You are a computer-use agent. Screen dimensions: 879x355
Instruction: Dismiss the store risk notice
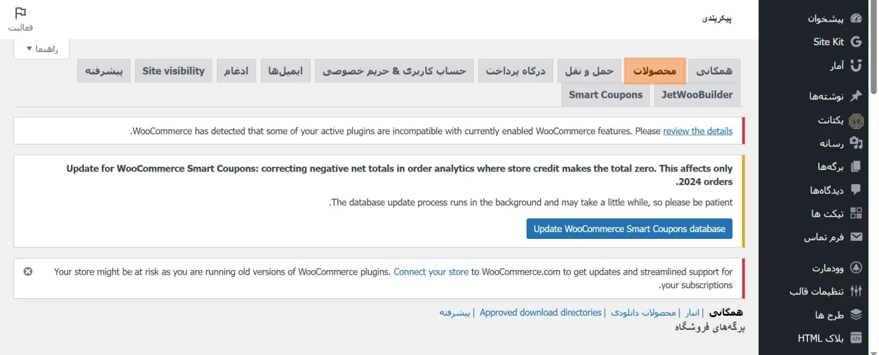(28, 271)
